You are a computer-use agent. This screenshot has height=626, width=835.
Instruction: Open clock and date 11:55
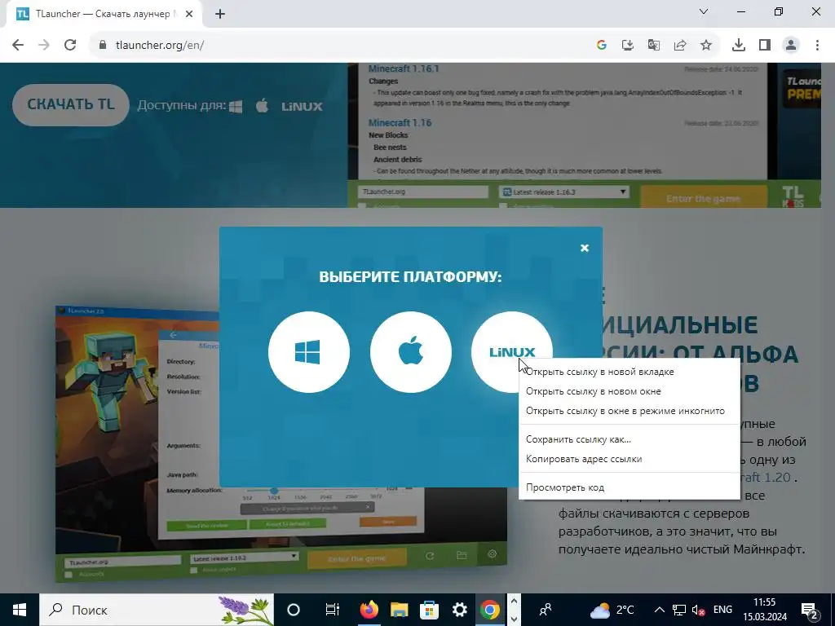[765, 610]
